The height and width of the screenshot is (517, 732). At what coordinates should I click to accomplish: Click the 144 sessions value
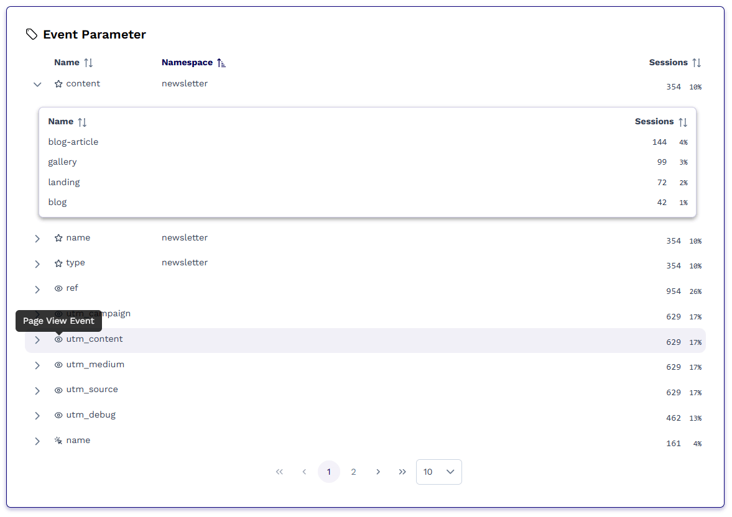pyautogui.click(x=659, y=142)
